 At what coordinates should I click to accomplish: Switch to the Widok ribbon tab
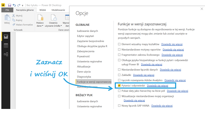(x=43, y=10)
